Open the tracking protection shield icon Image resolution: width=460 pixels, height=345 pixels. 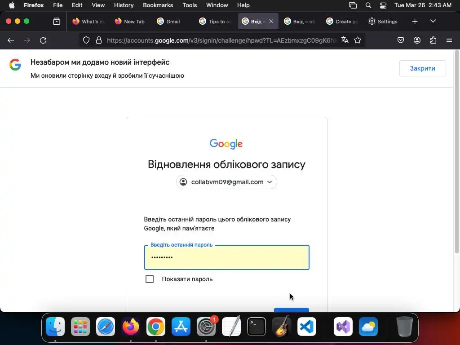click(86, 40)
